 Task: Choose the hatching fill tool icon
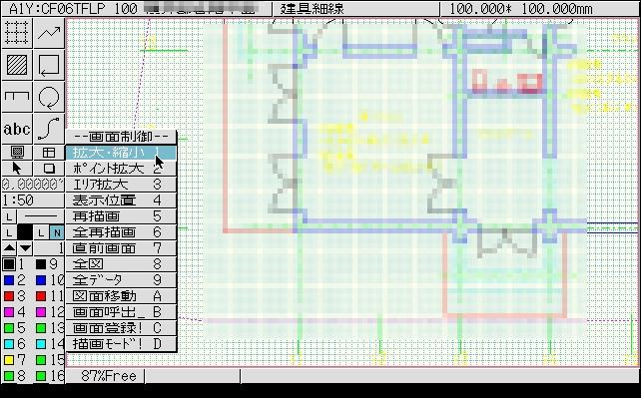(17, 65)
